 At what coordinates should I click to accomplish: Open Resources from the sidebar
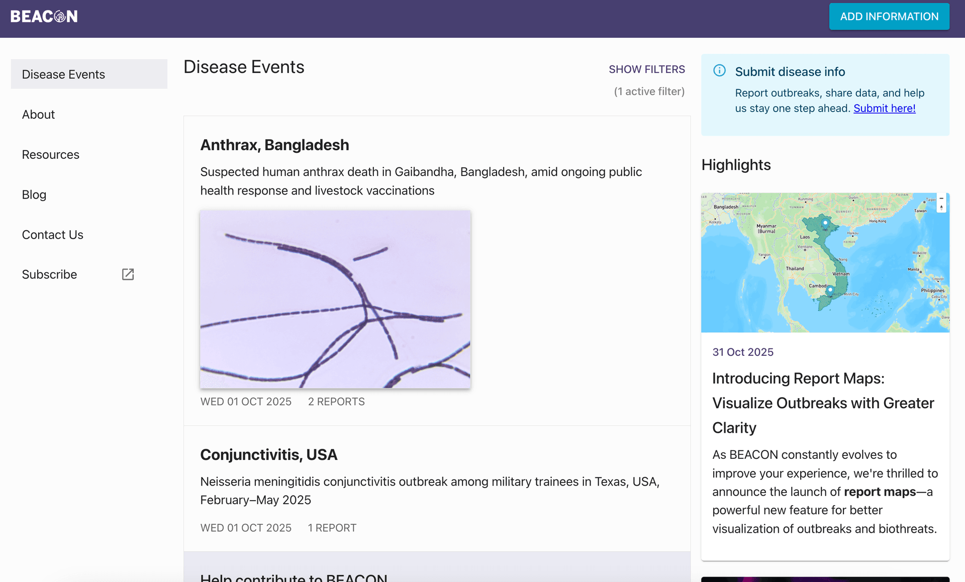(51, 155)
